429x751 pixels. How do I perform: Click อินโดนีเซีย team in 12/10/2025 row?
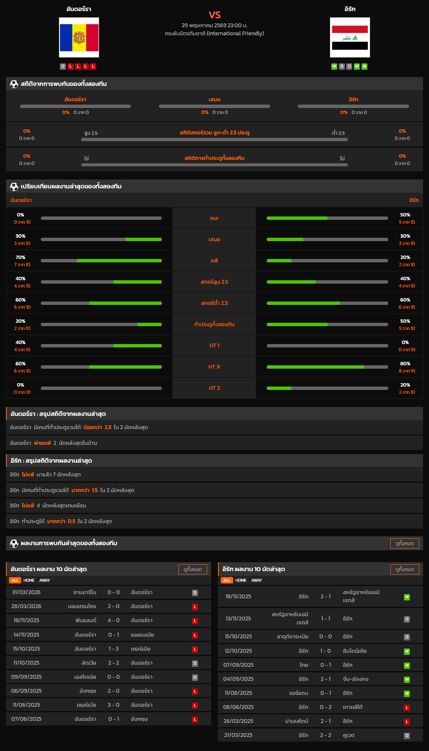[x=355, y=651]
